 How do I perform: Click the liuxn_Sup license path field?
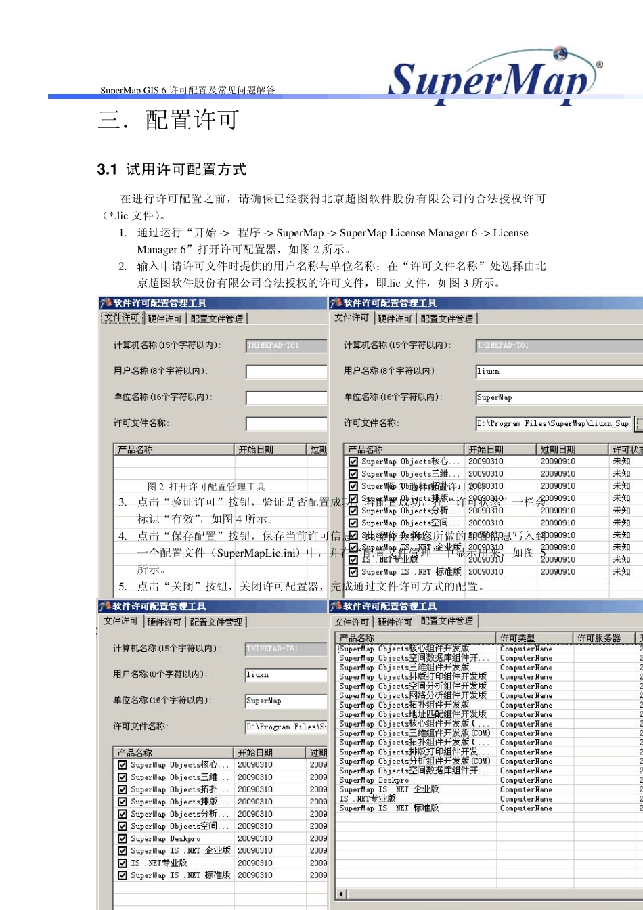554,424
